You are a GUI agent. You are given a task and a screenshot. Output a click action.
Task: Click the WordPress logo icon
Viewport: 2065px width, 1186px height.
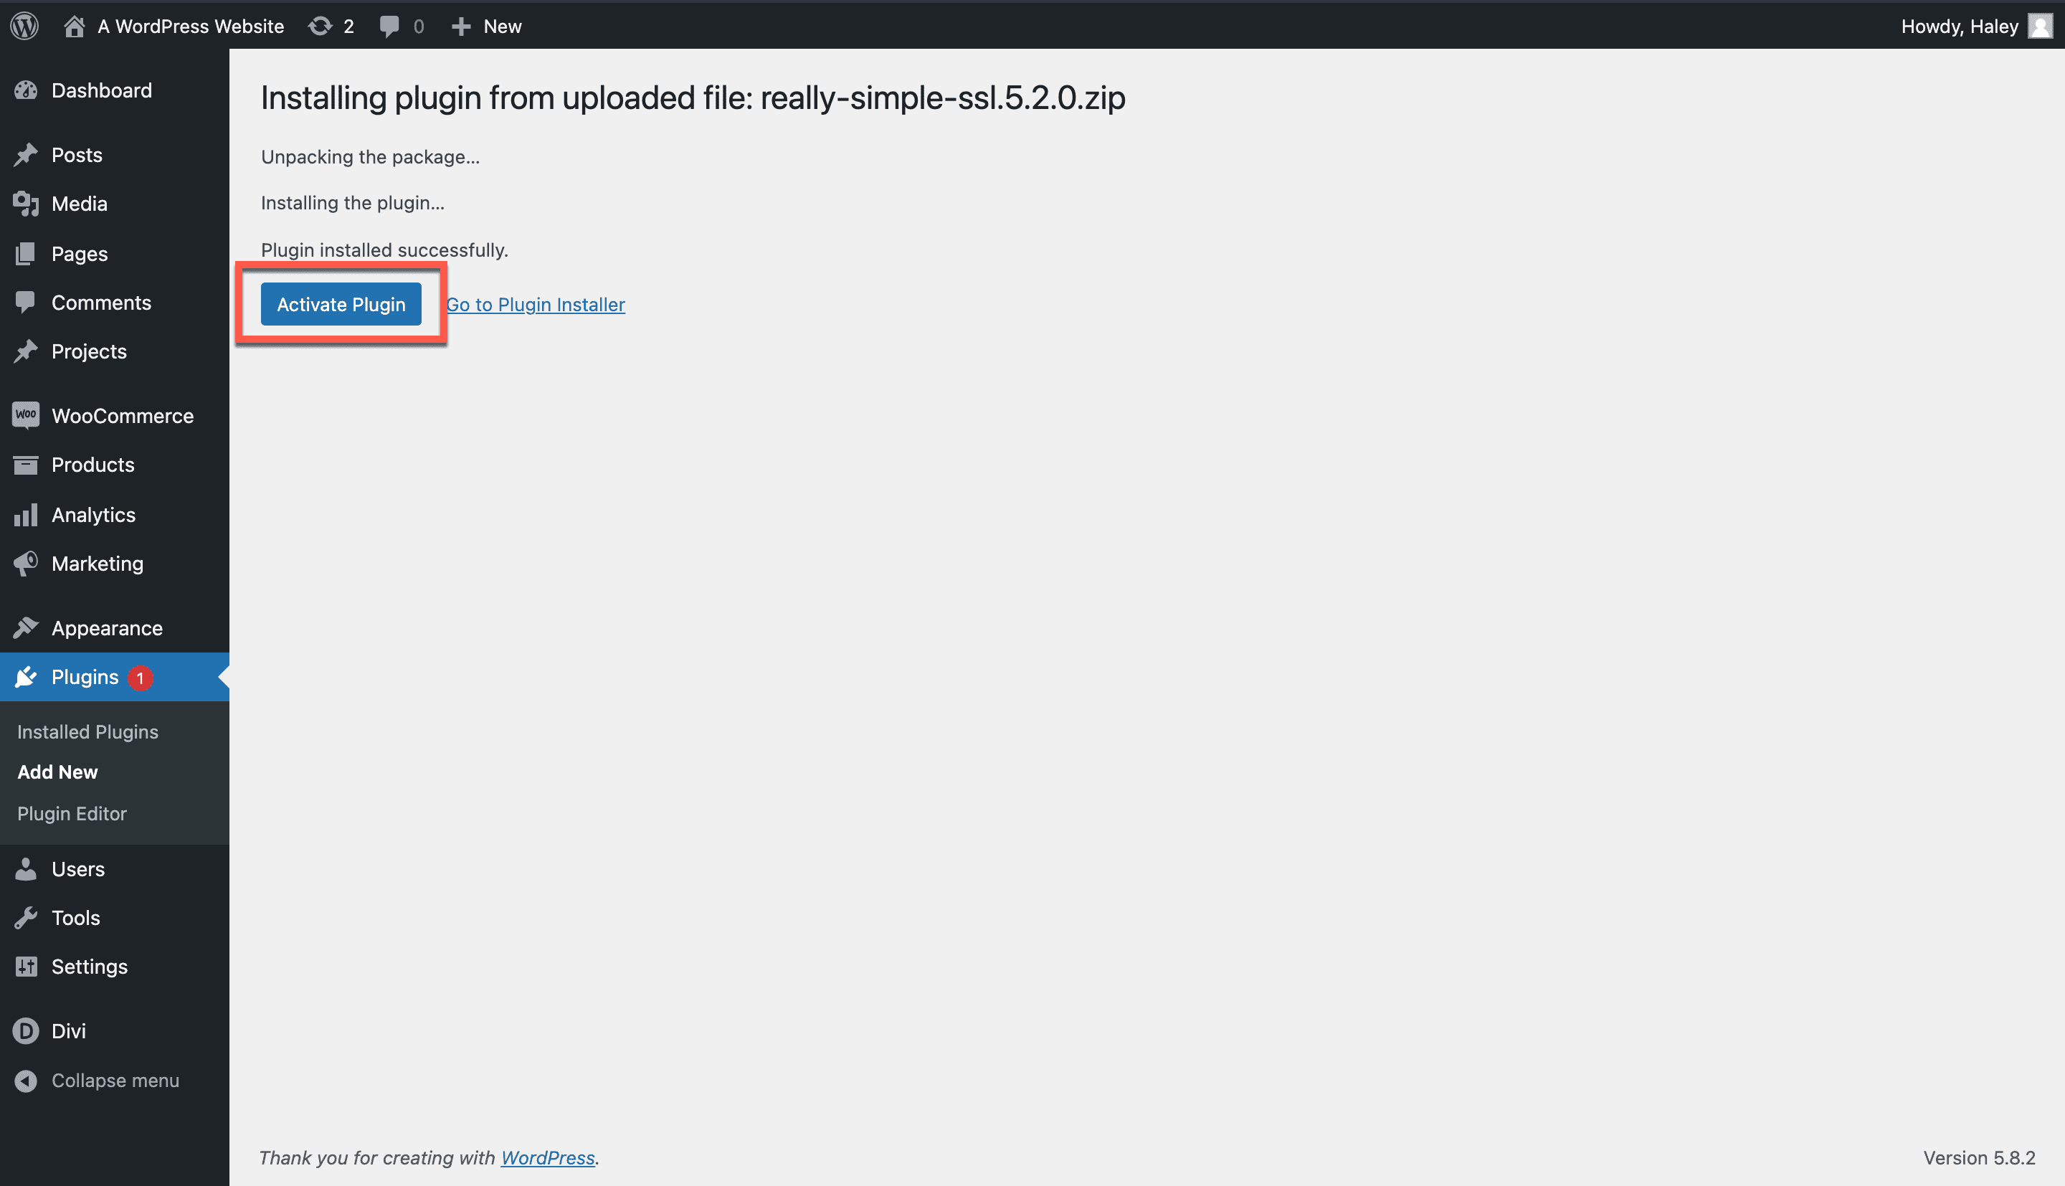pos(24,26)
